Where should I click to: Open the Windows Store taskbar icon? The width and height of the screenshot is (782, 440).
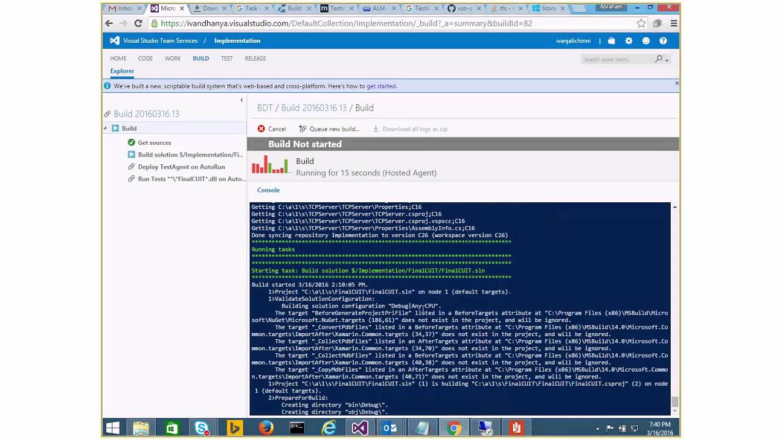pyautogui.click(x=172, y=428)
